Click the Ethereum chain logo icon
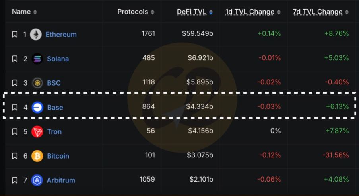Image resolution: width=359 pixels, height=196 pixels. [x=36, y=34]
